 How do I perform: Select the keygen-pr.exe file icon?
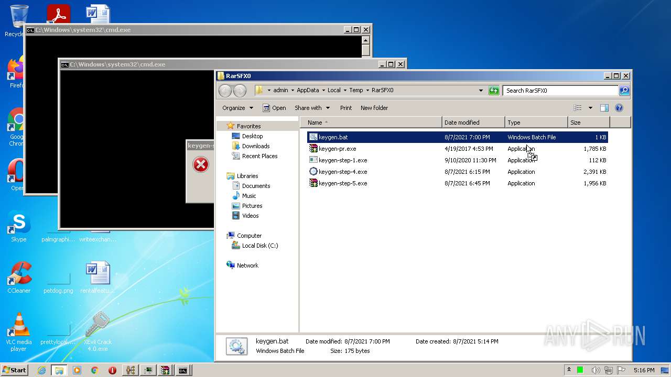[313, 149]
